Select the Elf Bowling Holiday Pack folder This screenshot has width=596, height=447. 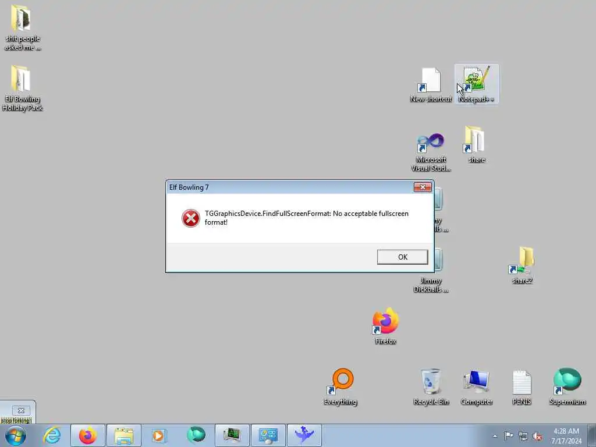point(22,88)
